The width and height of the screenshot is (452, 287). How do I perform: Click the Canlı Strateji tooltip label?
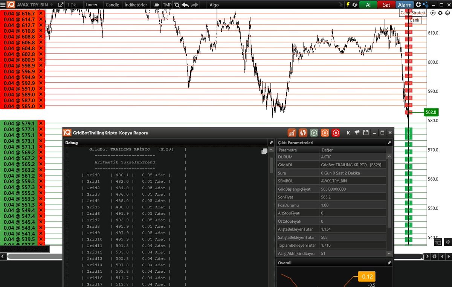pos(412,13)
